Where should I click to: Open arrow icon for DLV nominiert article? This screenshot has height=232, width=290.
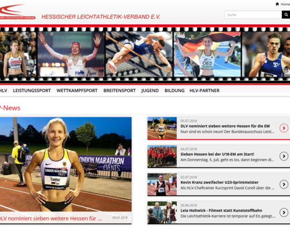(x=284, y=128)
